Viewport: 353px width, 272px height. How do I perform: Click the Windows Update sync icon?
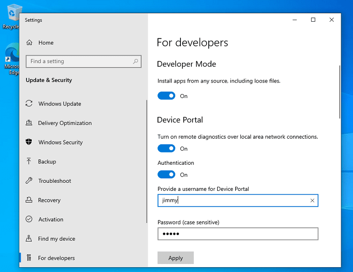tap(29, 103)
